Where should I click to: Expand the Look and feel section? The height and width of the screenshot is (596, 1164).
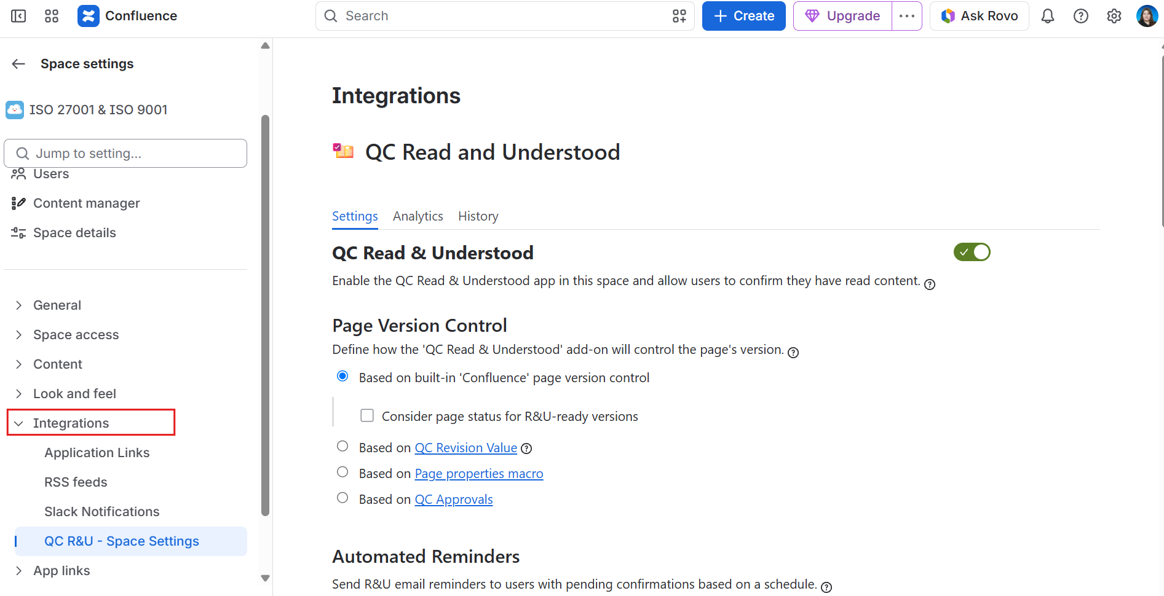coord(18,394)
